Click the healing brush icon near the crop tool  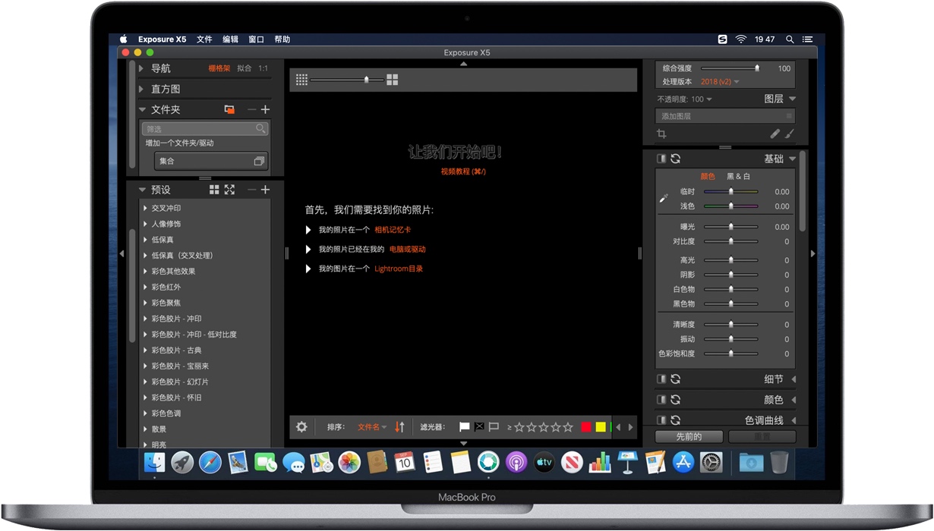point(775,134)
